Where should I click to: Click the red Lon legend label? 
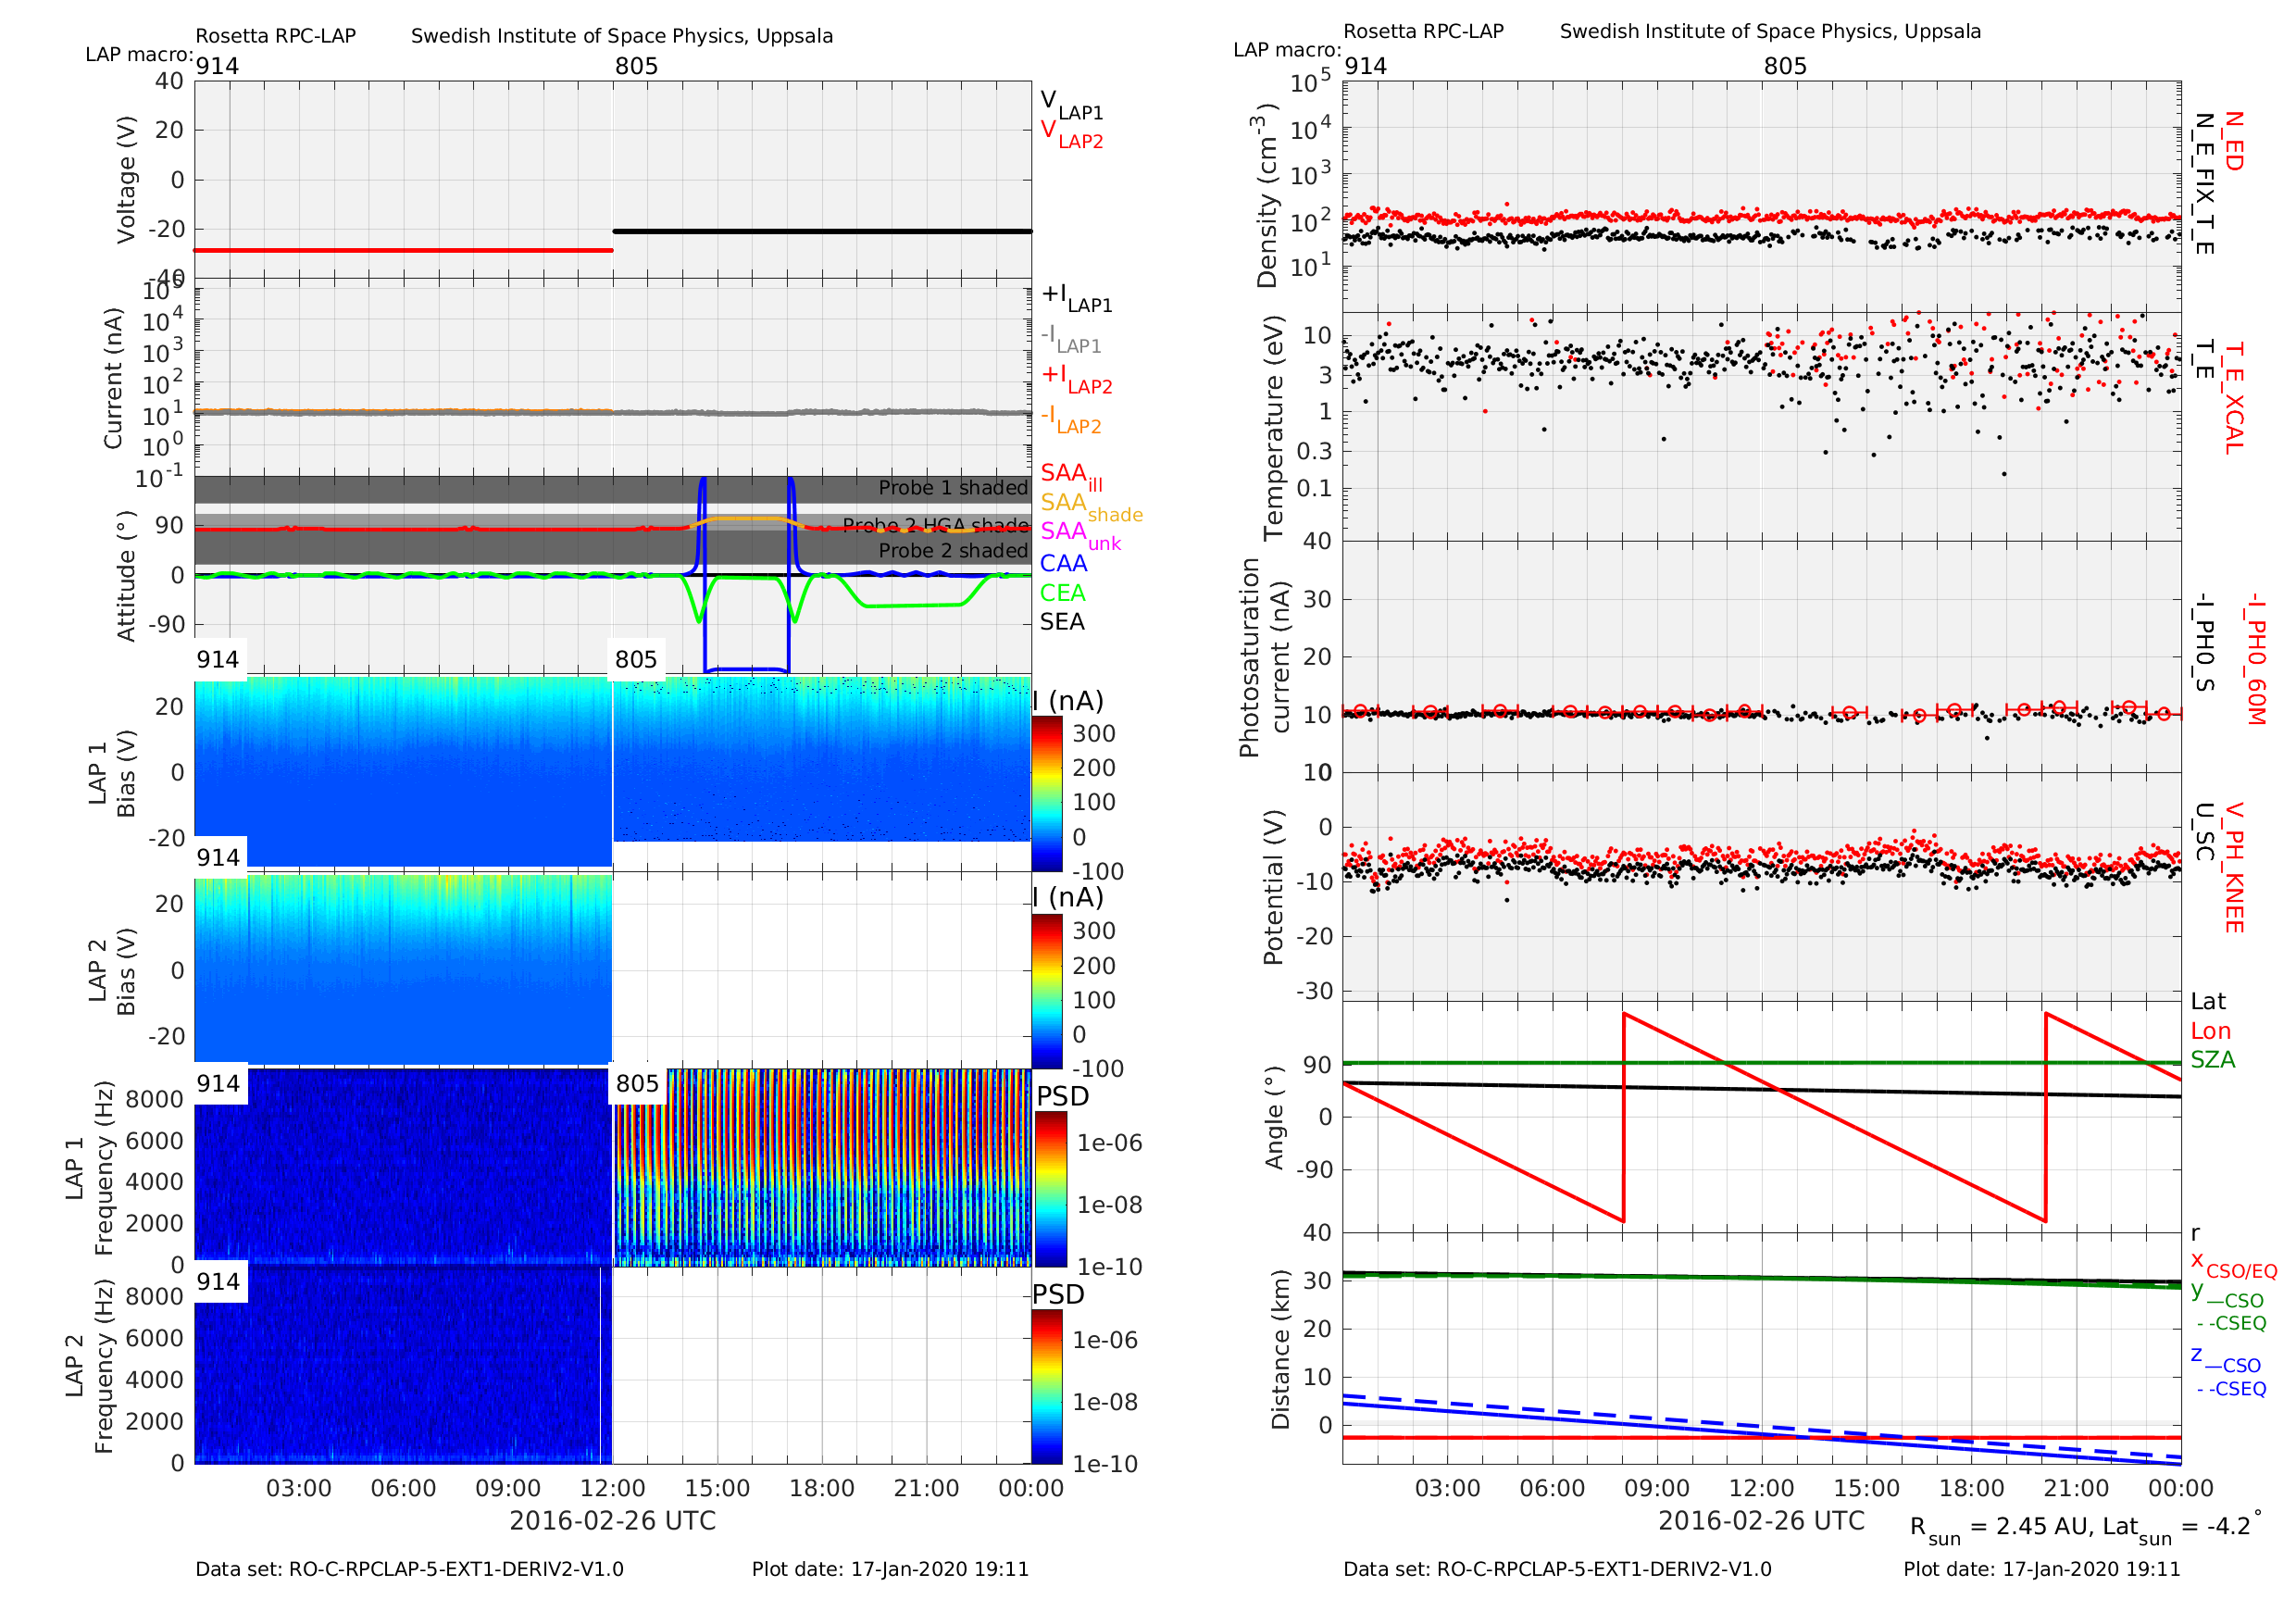[2211, 1031]
